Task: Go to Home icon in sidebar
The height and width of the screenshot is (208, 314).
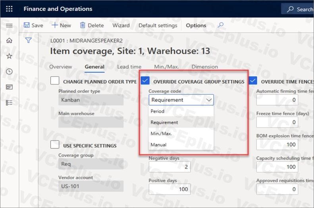Action: point(9,40)
